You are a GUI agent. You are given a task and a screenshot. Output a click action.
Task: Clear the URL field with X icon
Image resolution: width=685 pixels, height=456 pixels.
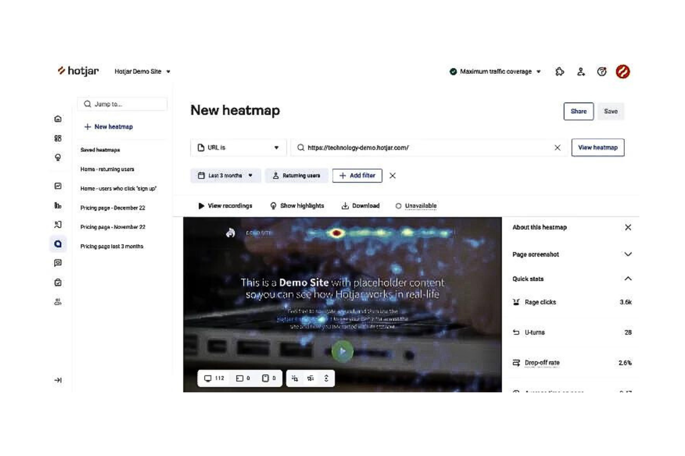pos(557,147)
